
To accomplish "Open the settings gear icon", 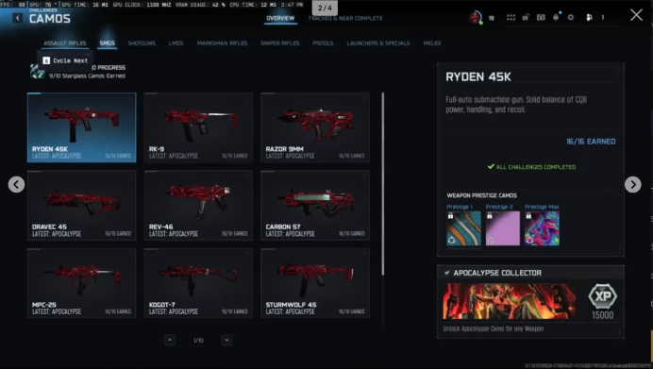I will point(571,18).
